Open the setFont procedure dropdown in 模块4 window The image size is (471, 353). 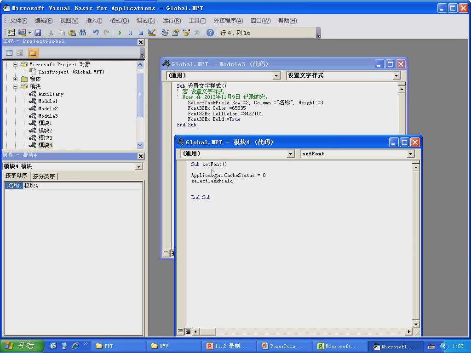pyautogui.click(x=411, y=154)
